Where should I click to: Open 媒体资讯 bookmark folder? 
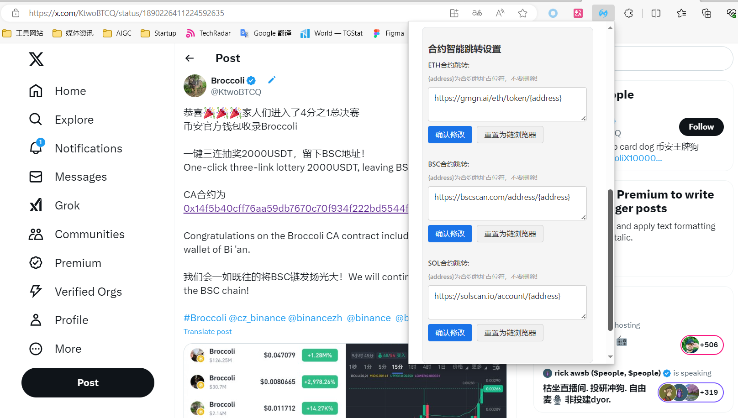pos(73,33)
